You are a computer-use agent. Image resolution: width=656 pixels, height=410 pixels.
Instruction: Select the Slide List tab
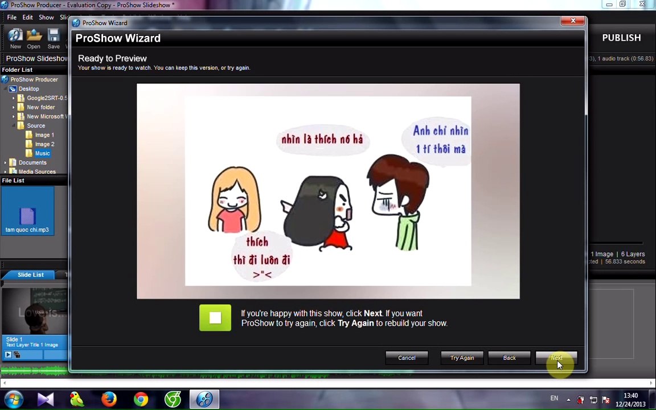click(31, 274)
